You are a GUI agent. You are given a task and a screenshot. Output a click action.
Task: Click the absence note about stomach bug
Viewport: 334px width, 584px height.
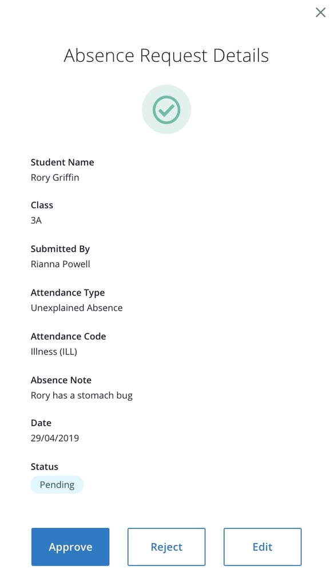[x=81, y=395]
